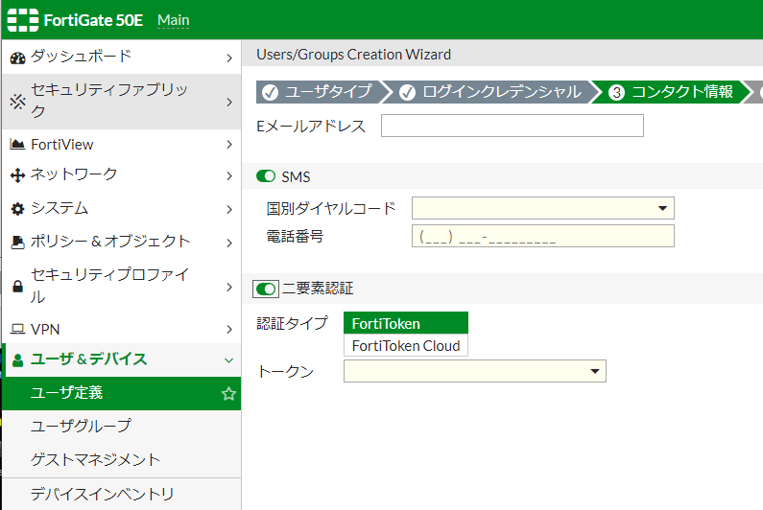This screenshot has height=510, width=763.
Task: Click the dashboard gauge icon
Action: (x=17, y=58)
